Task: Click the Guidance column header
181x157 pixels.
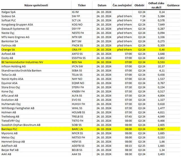Action: pyautogui.click(x=173, y=5)
